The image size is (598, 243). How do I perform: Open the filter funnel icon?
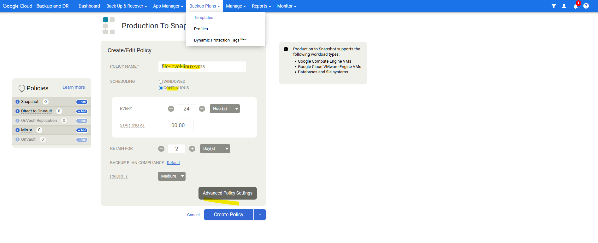554,6
